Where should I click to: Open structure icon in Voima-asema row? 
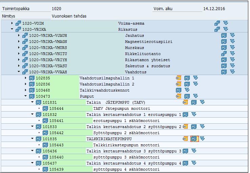[217, 23]
